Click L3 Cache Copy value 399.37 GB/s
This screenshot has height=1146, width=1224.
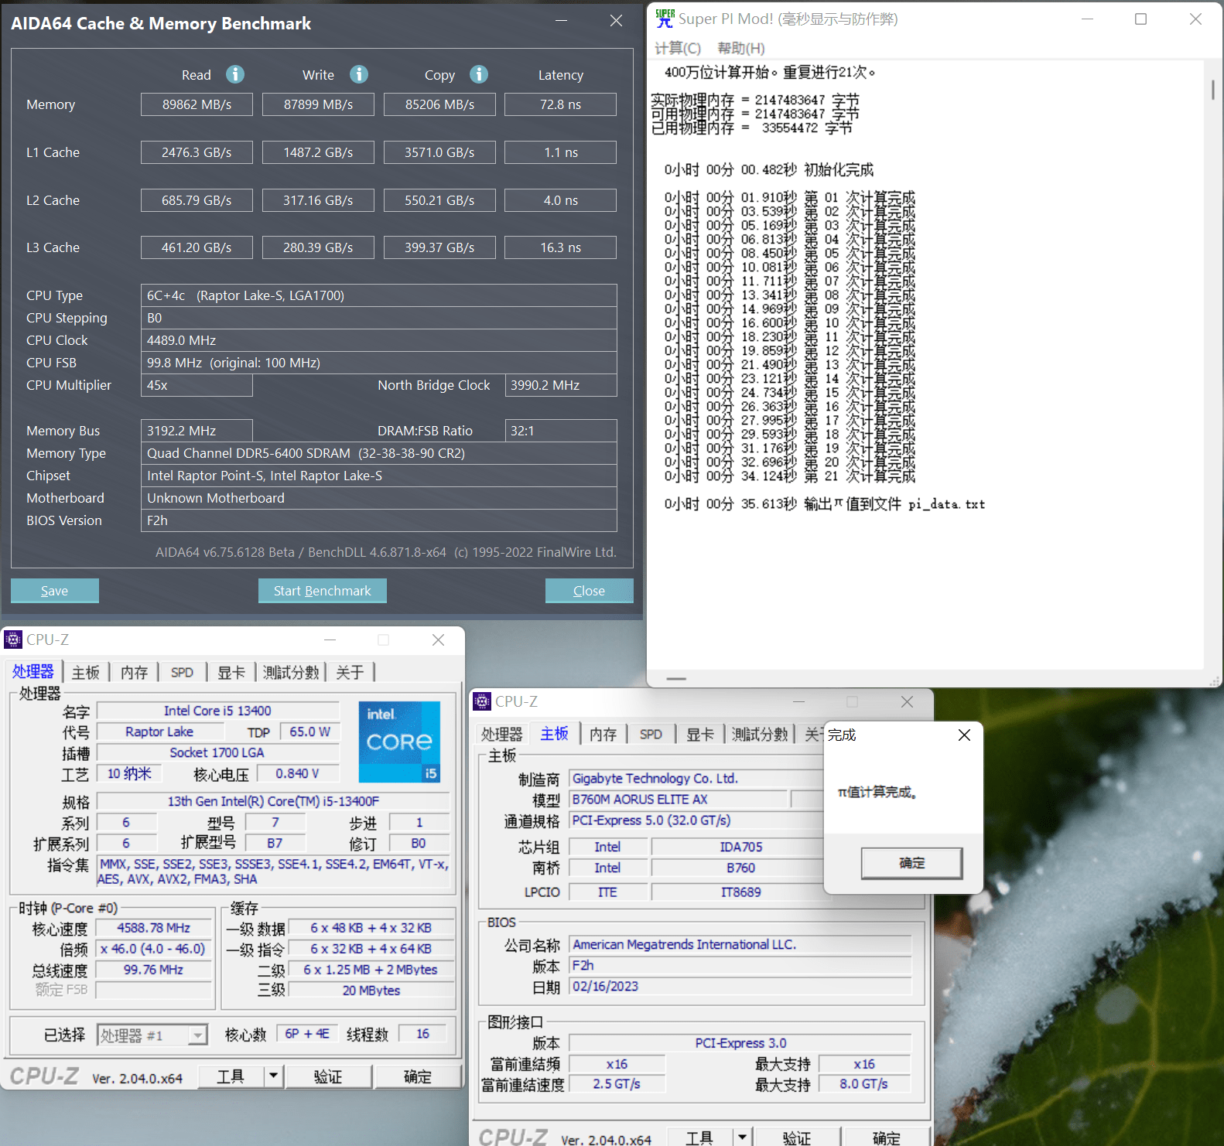pos(439,247)
